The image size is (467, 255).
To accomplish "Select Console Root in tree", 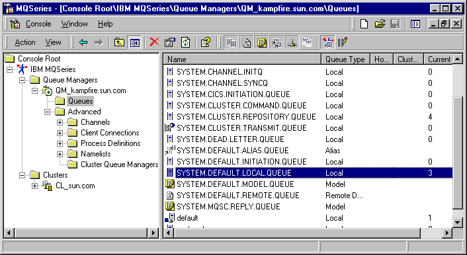I will (x=39, y=59).
